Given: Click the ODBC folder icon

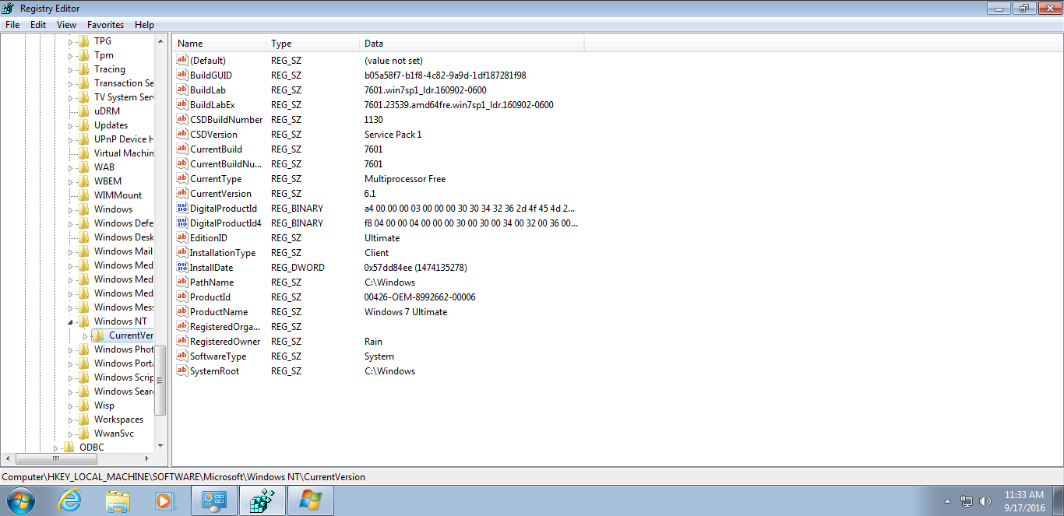Looking at the screenshot, I should tap(69, 448).
